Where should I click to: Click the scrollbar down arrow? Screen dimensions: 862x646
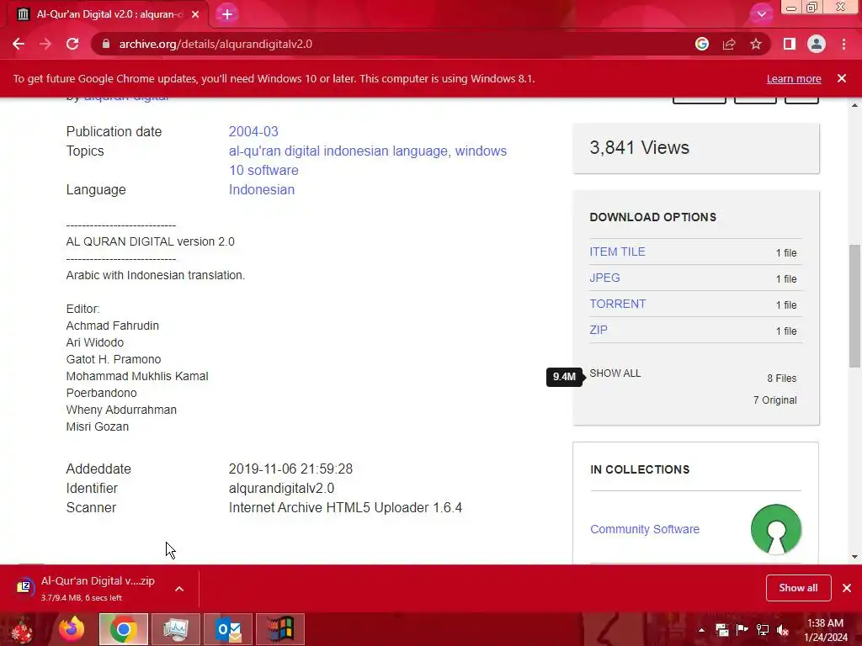(x=854, y=557)
